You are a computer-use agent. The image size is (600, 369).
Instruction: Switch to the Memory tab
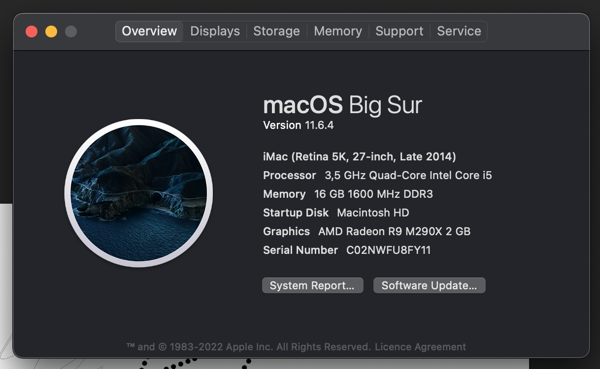(338, 31)
